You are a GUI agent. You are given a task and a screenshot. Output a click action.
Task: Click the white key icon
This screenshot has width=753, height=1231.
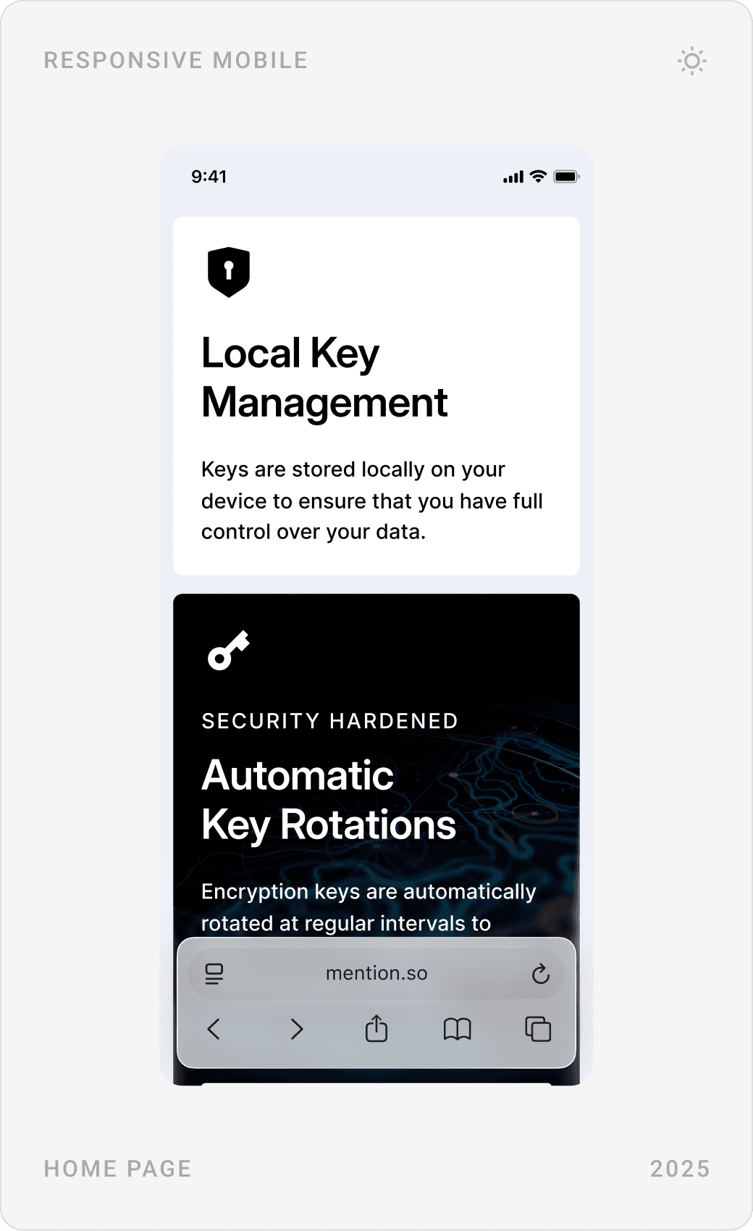(229, 650)
